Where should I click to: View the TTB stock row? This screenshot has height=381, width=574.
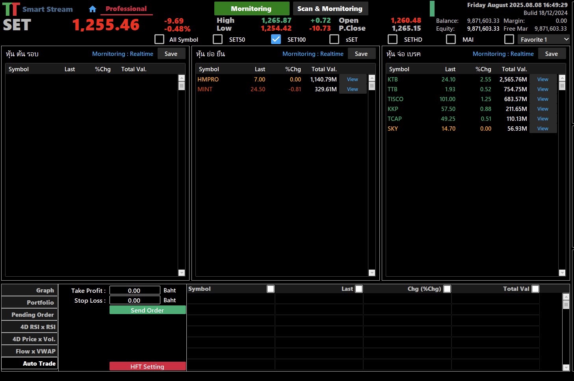tap(543, 89)
